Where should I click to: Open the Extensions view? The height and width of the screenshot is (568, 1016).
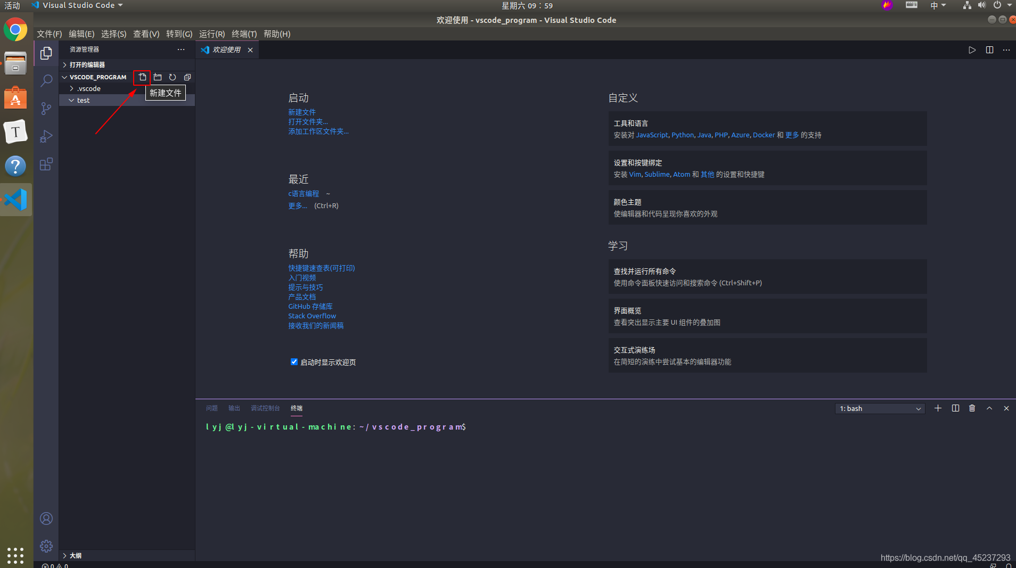46,164
